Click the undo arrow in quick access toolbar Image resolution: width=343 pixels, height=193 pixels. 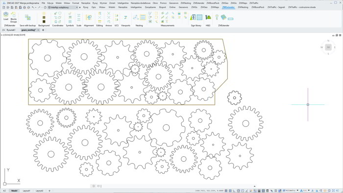33,7
